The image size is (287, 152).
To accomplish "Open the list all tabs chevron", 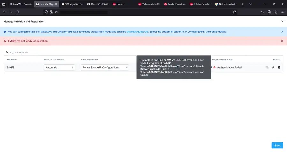I will (x=250, y=4).
